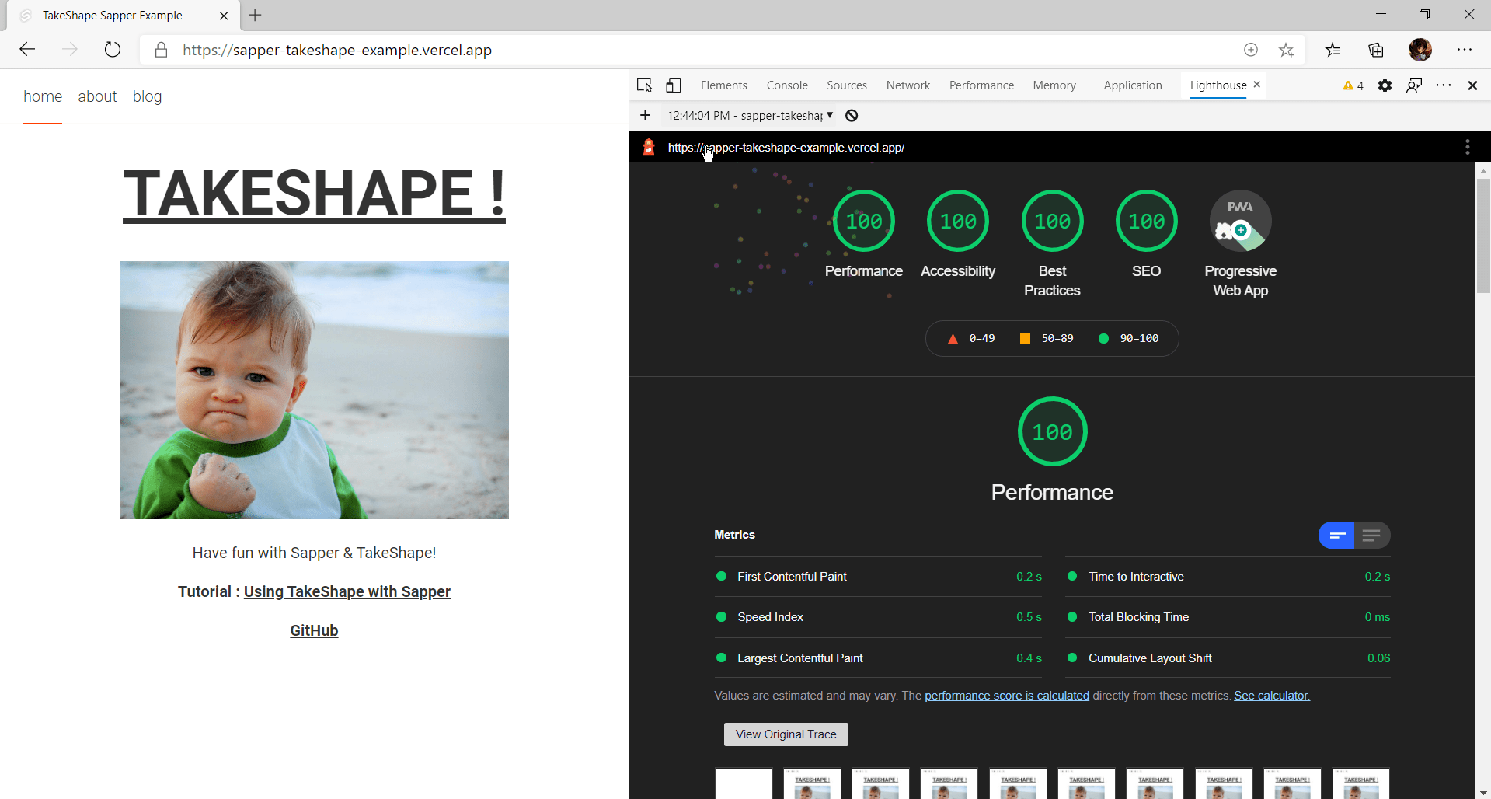Jump to Progressive Web App gauge
This screenshot has width=1491, height=799.
(x=1240, y=244)
